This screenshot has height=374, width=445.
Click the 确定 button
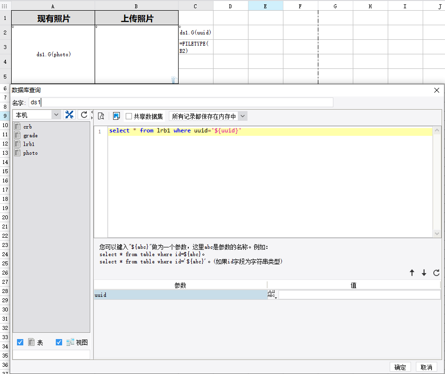(400, 367)
